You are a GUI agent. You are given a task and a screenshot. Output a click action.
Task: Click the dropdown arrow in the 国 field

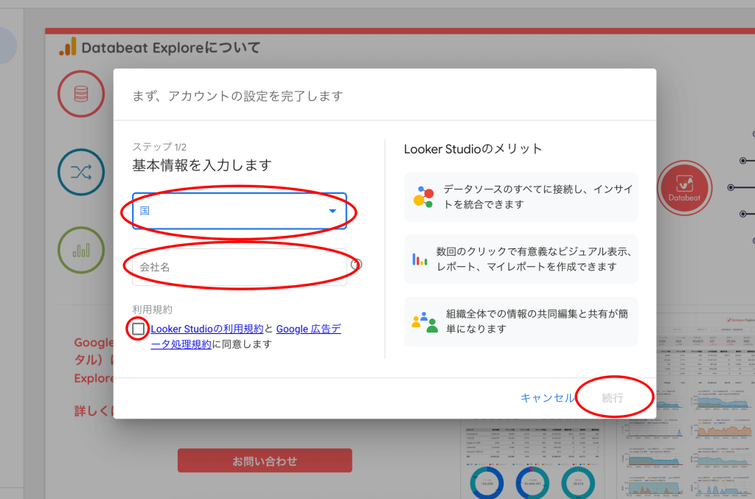click(333, 211)
